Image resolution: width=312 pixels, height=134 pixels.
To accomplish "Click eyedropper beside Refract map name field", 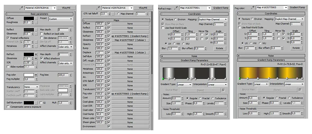I will point(176,8).
